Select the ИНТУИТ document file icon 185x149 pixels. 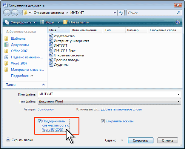pyautogui.click(x=51, y=45)
